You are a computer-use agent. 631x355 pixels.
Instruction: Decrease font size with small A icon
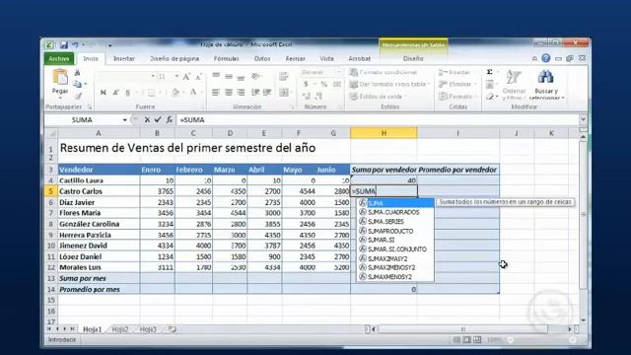198,77
